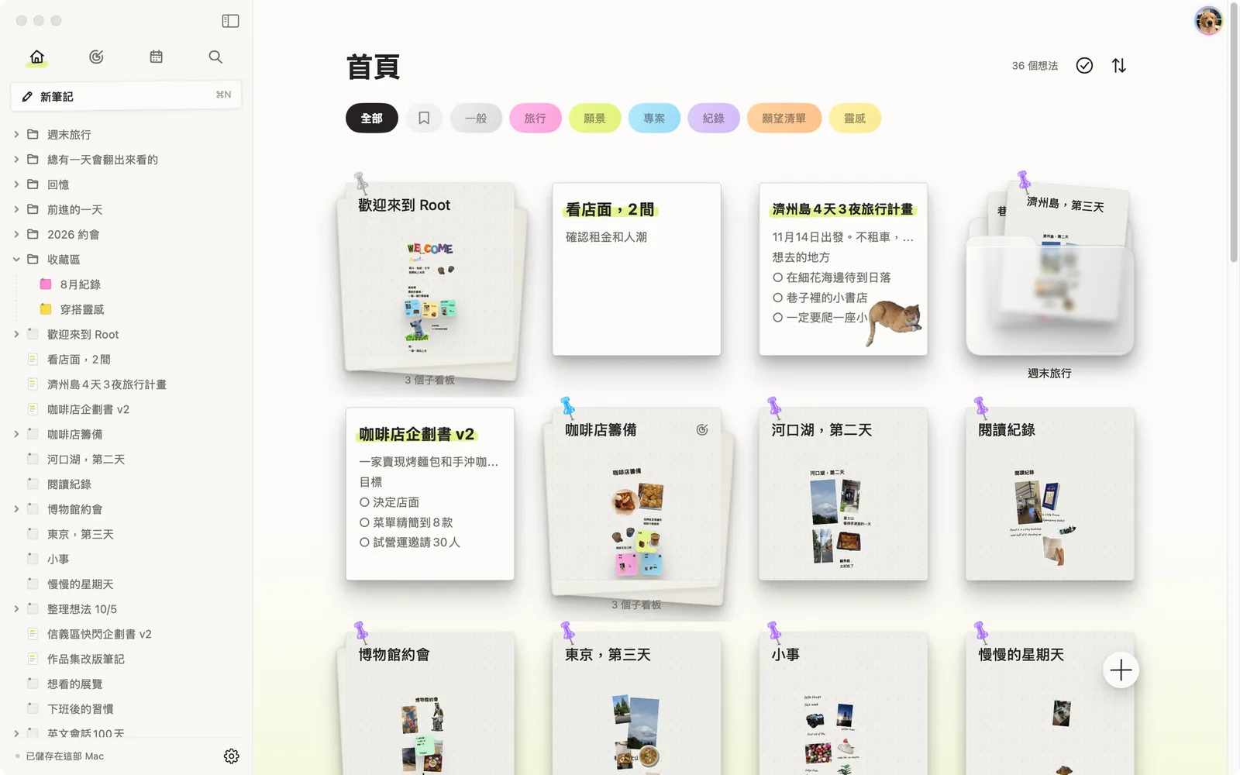Open the home view icon
Screen dimensions: 1240x775
pyautogui.click(x=37, y=57)
